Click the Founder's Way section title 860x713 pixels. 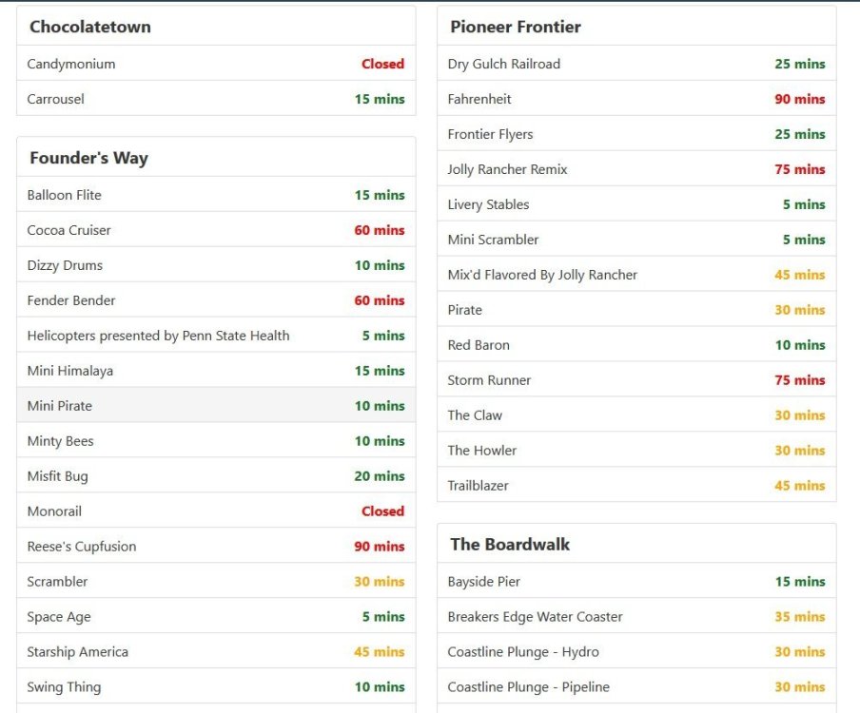pyautogui.click(x=88, y=158)
